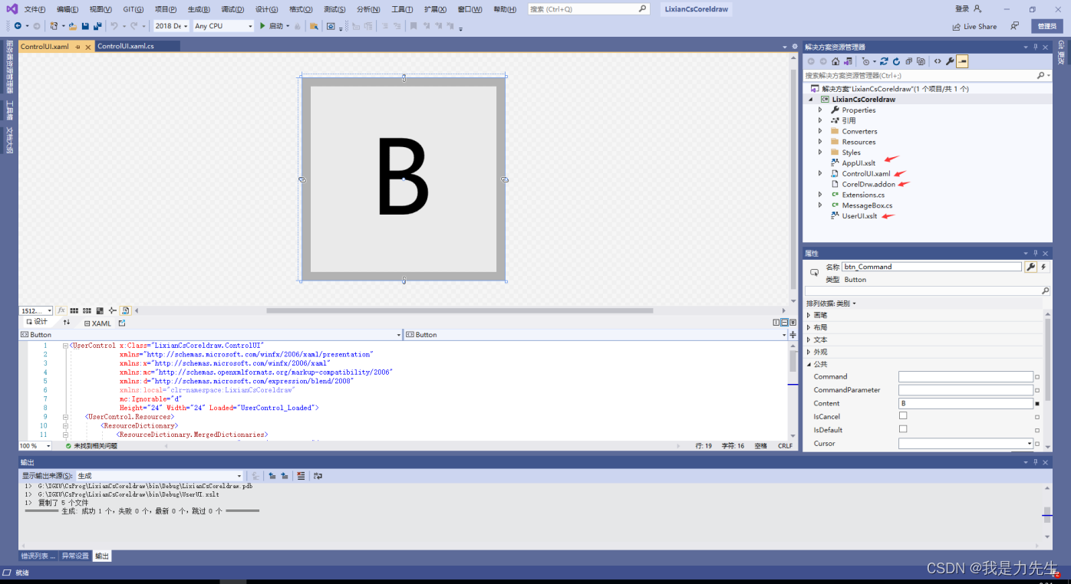Click the collapse all icon in Solution Explorer
The image size is (1071, 584).
point(908,61)
